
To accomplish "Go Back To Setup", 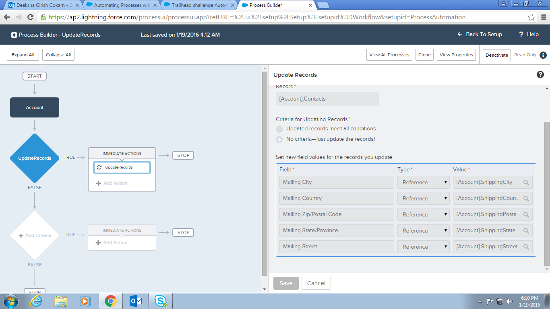I will (480, 35).
